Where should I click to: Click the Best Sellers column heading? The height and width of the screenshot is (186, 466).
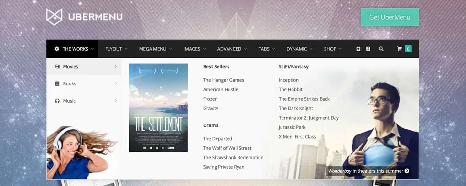click(x=216, y=66)
